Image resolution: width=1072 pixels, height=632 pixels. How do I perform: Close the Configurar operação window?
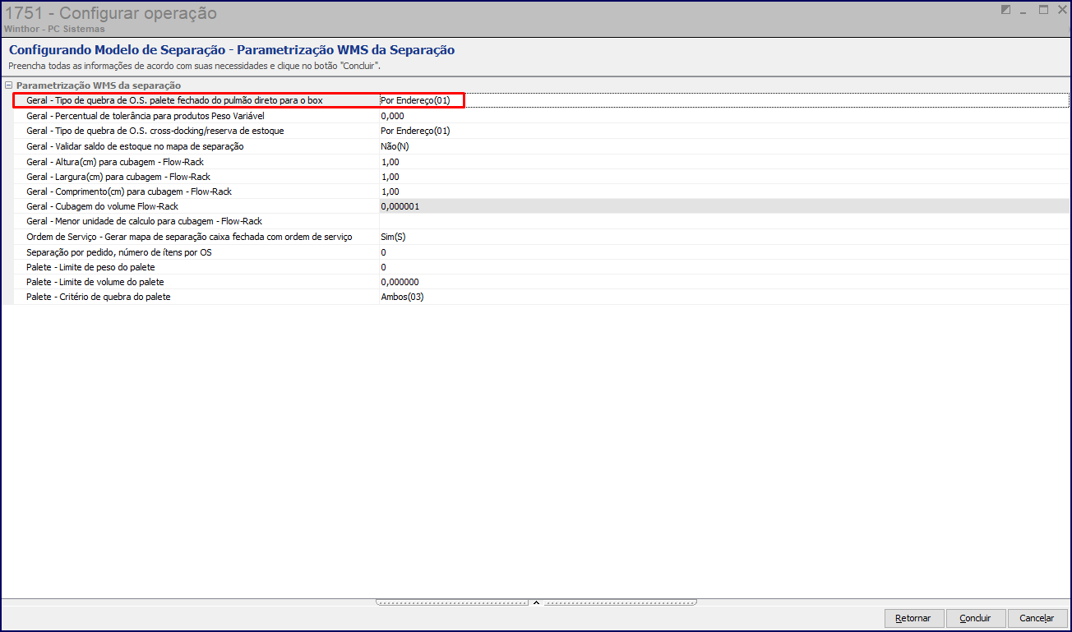1061,10
